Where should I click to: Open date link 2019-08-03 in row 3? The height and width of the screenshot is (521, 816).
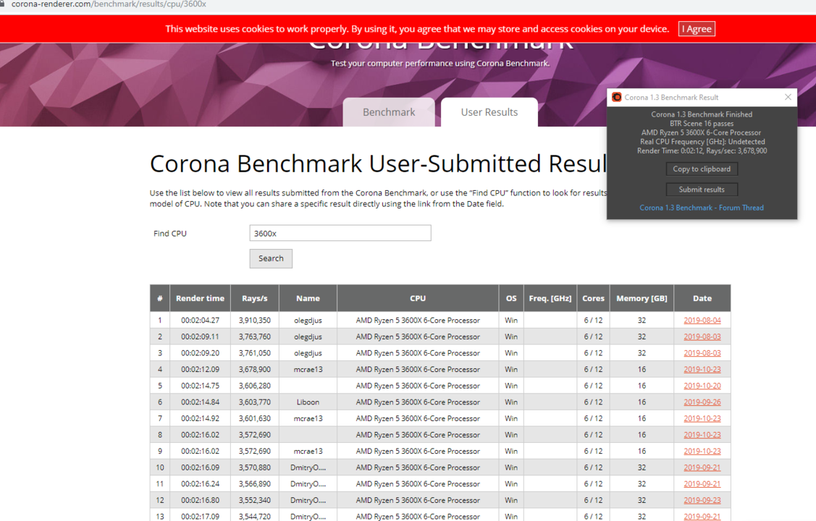click(x=702, y=353)
